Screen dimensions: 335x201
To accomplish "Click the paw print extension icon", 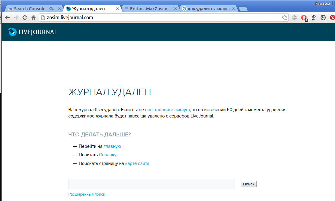I will pyautogui.click(x=294, y=17).
